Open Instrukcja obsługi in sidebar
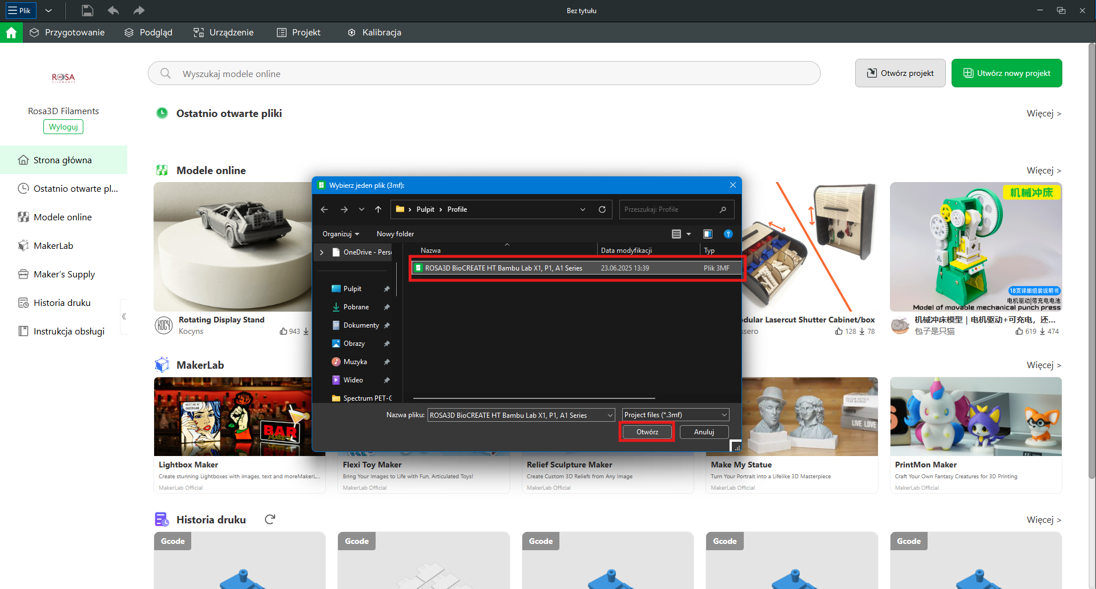The image size is (1096, 589). click(63, 331)
